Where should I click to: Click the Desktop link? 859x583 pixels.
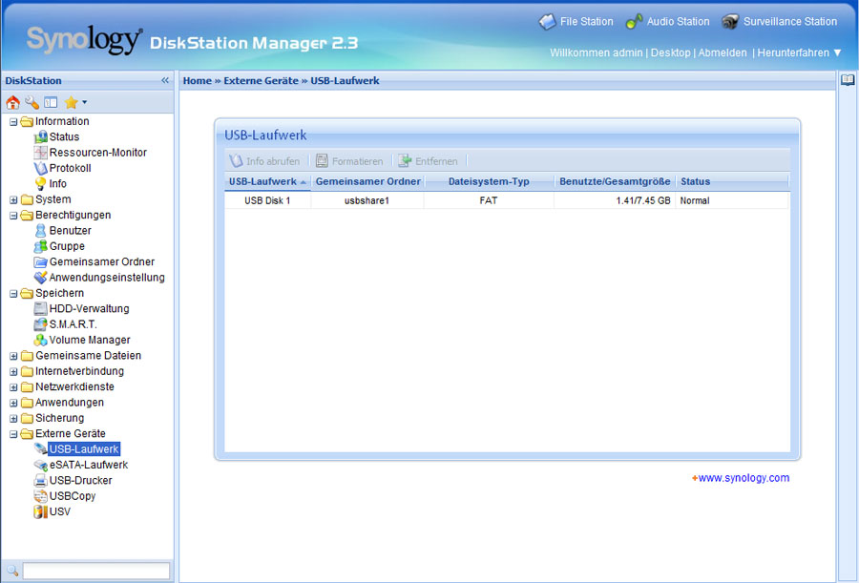pos(671,53)
